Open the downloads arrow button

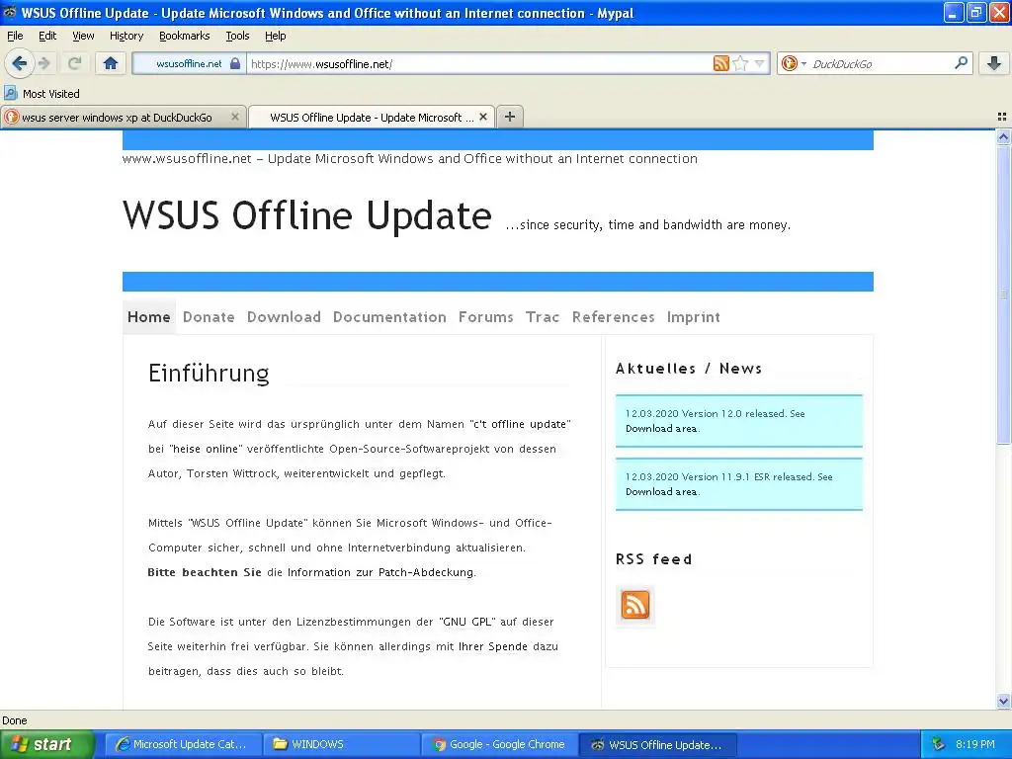point(994,63)
